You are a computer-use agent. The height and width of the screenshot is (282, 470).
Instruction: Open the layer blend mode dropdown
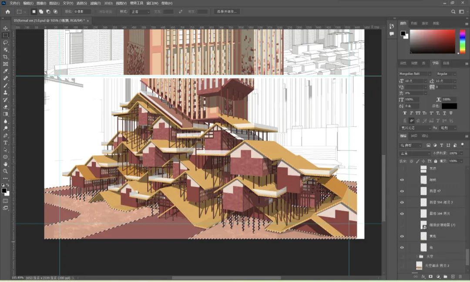click(x=415, y=153)
